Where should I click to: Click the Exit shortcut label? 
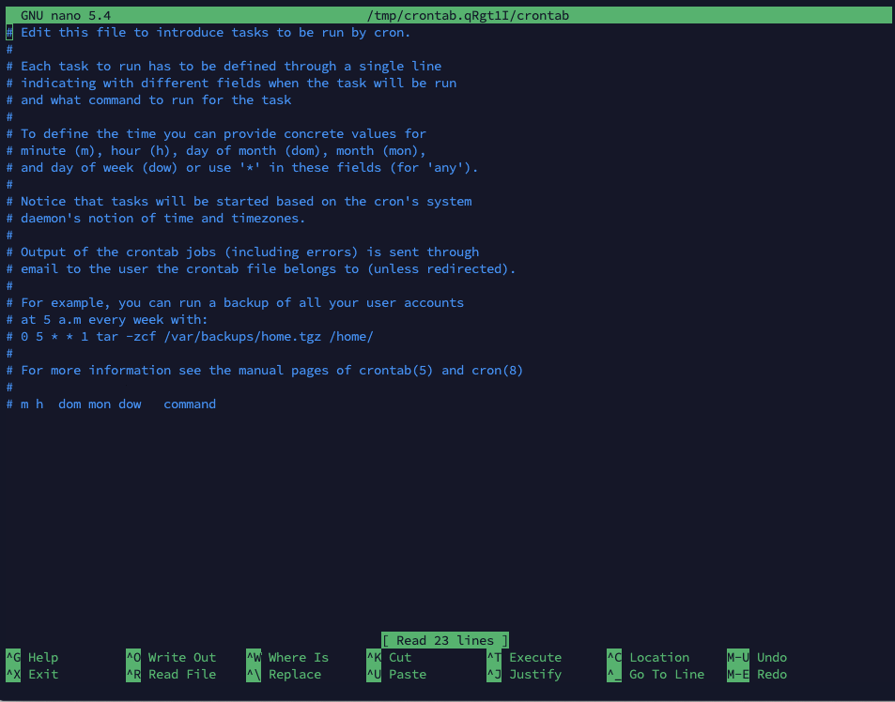click(42, 675)
